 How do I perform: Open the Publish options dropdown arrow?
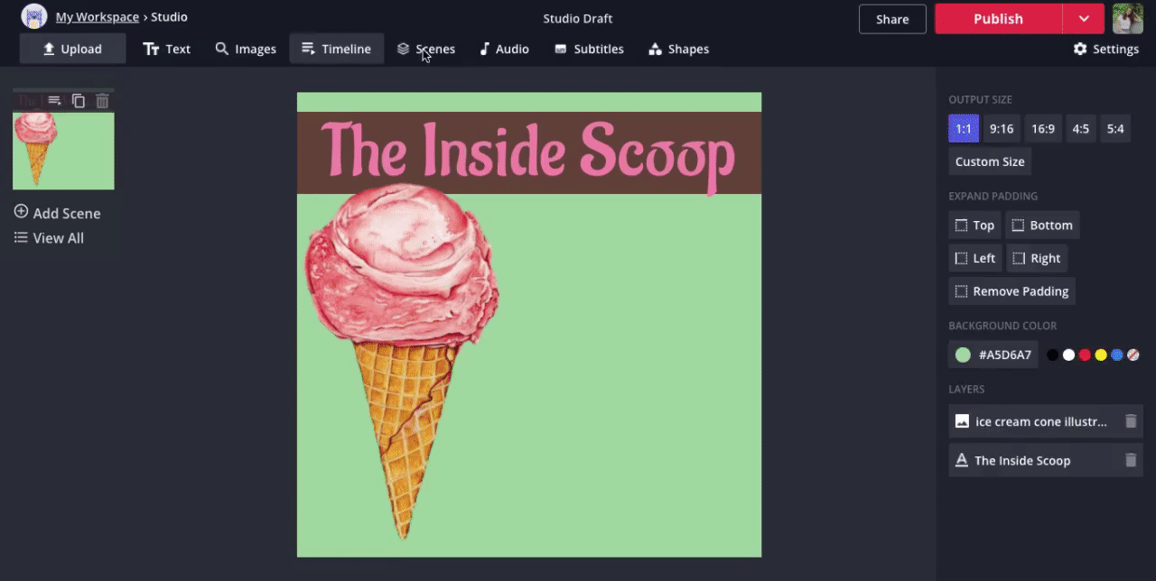pyautogui.click(x=1084, y=19)
